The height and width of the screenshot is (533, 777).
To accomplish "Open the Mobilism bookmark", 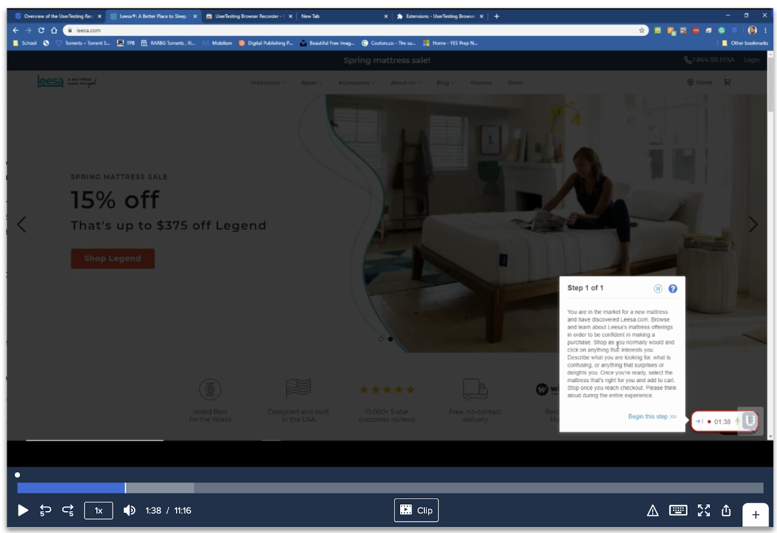I will tap(217, 43).
